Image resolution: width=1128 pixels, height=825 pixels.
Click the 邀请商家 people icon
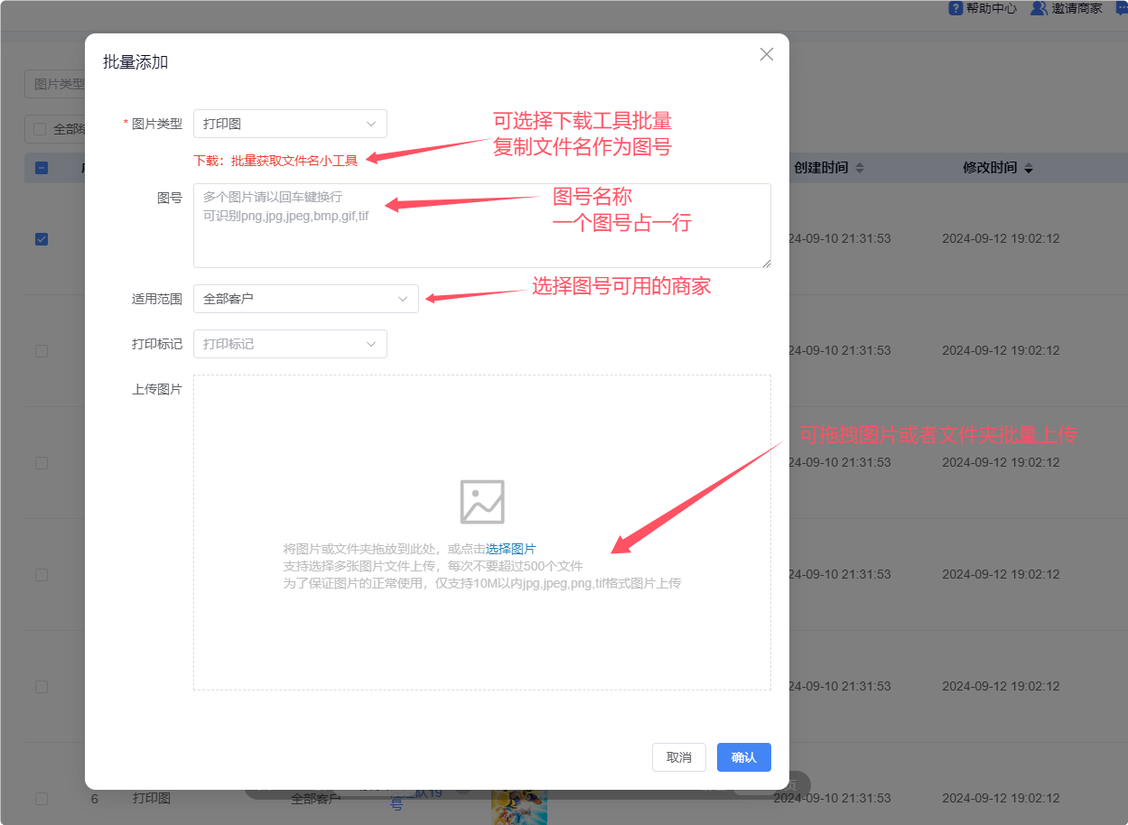1039,8
